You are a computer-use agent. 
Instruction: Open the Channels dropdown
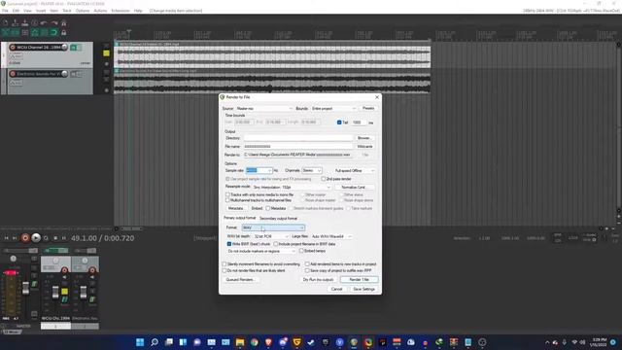point(312,171)
